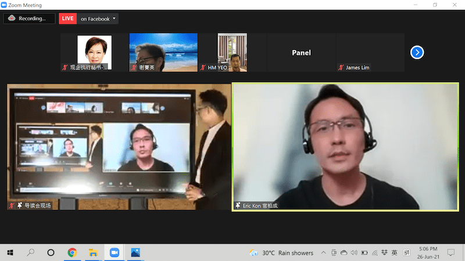Click the Zoom icon in taskbar
Screen dimensions: 465x261
(x=114, y=252)
